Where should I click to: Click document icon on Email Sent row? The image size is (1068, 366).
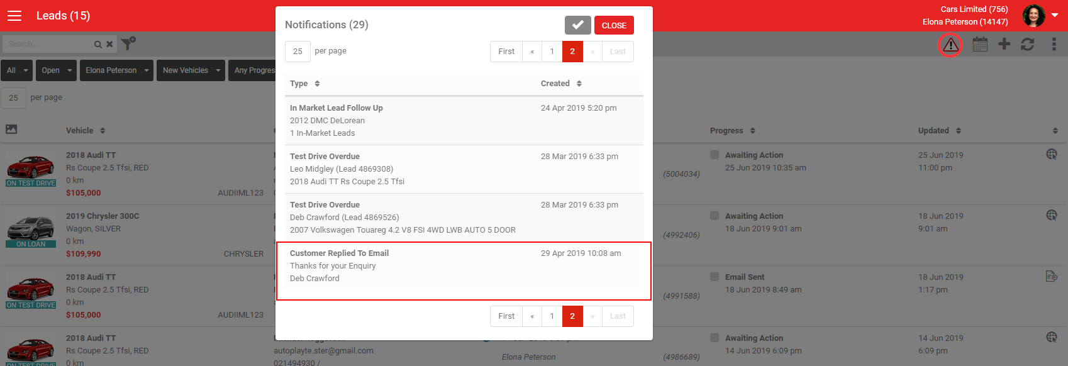tap(1052, 276)
